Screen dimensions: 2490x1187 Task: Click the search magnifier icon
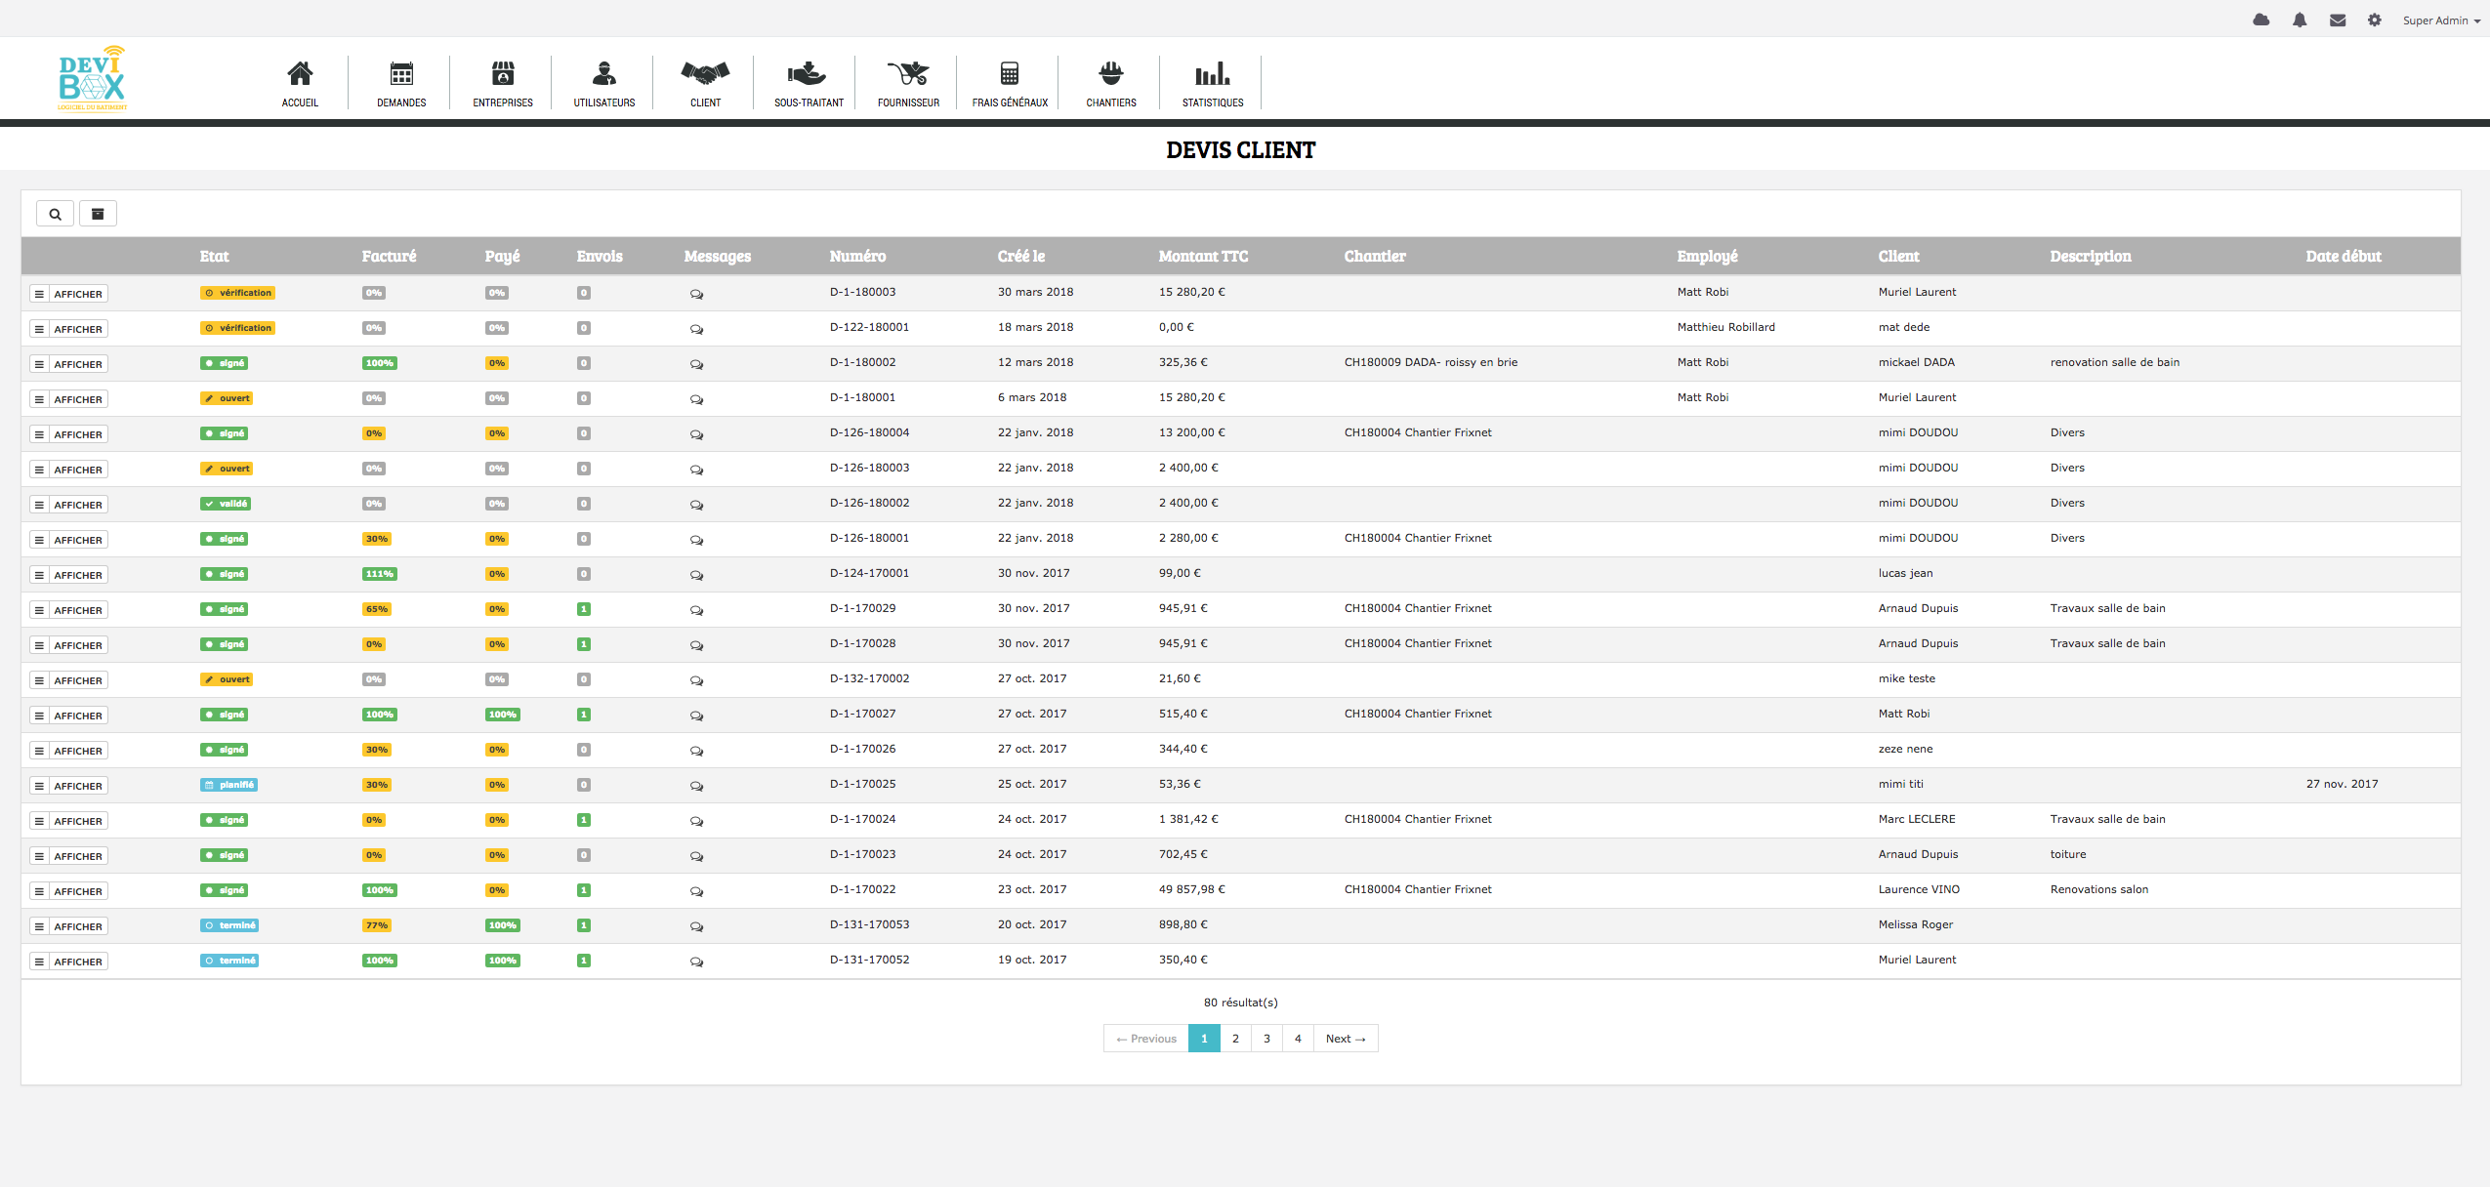point(53,213)
